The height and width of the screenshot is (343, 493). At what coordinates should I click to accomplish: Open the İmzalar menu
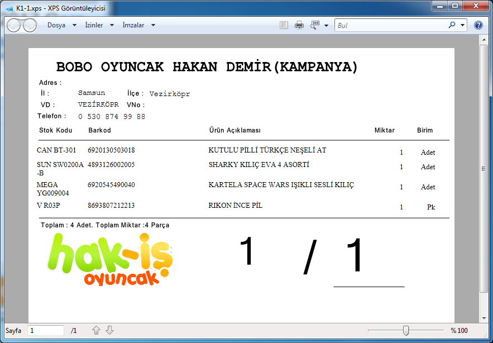[x=133, y=25]
